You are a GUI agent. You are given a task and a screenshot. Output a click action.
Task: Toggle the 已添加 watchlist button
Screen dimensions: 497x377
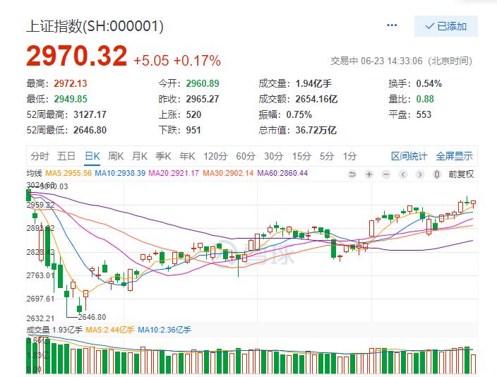tap(446, 26)
